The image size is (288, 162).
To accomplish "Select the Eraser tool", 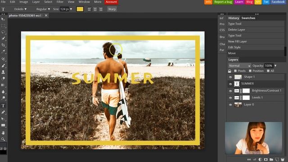I will coord(3,78).
